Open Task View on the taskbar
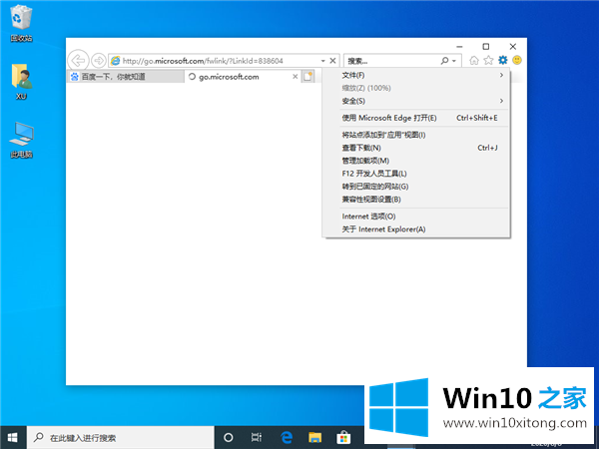 coord(257,438)
